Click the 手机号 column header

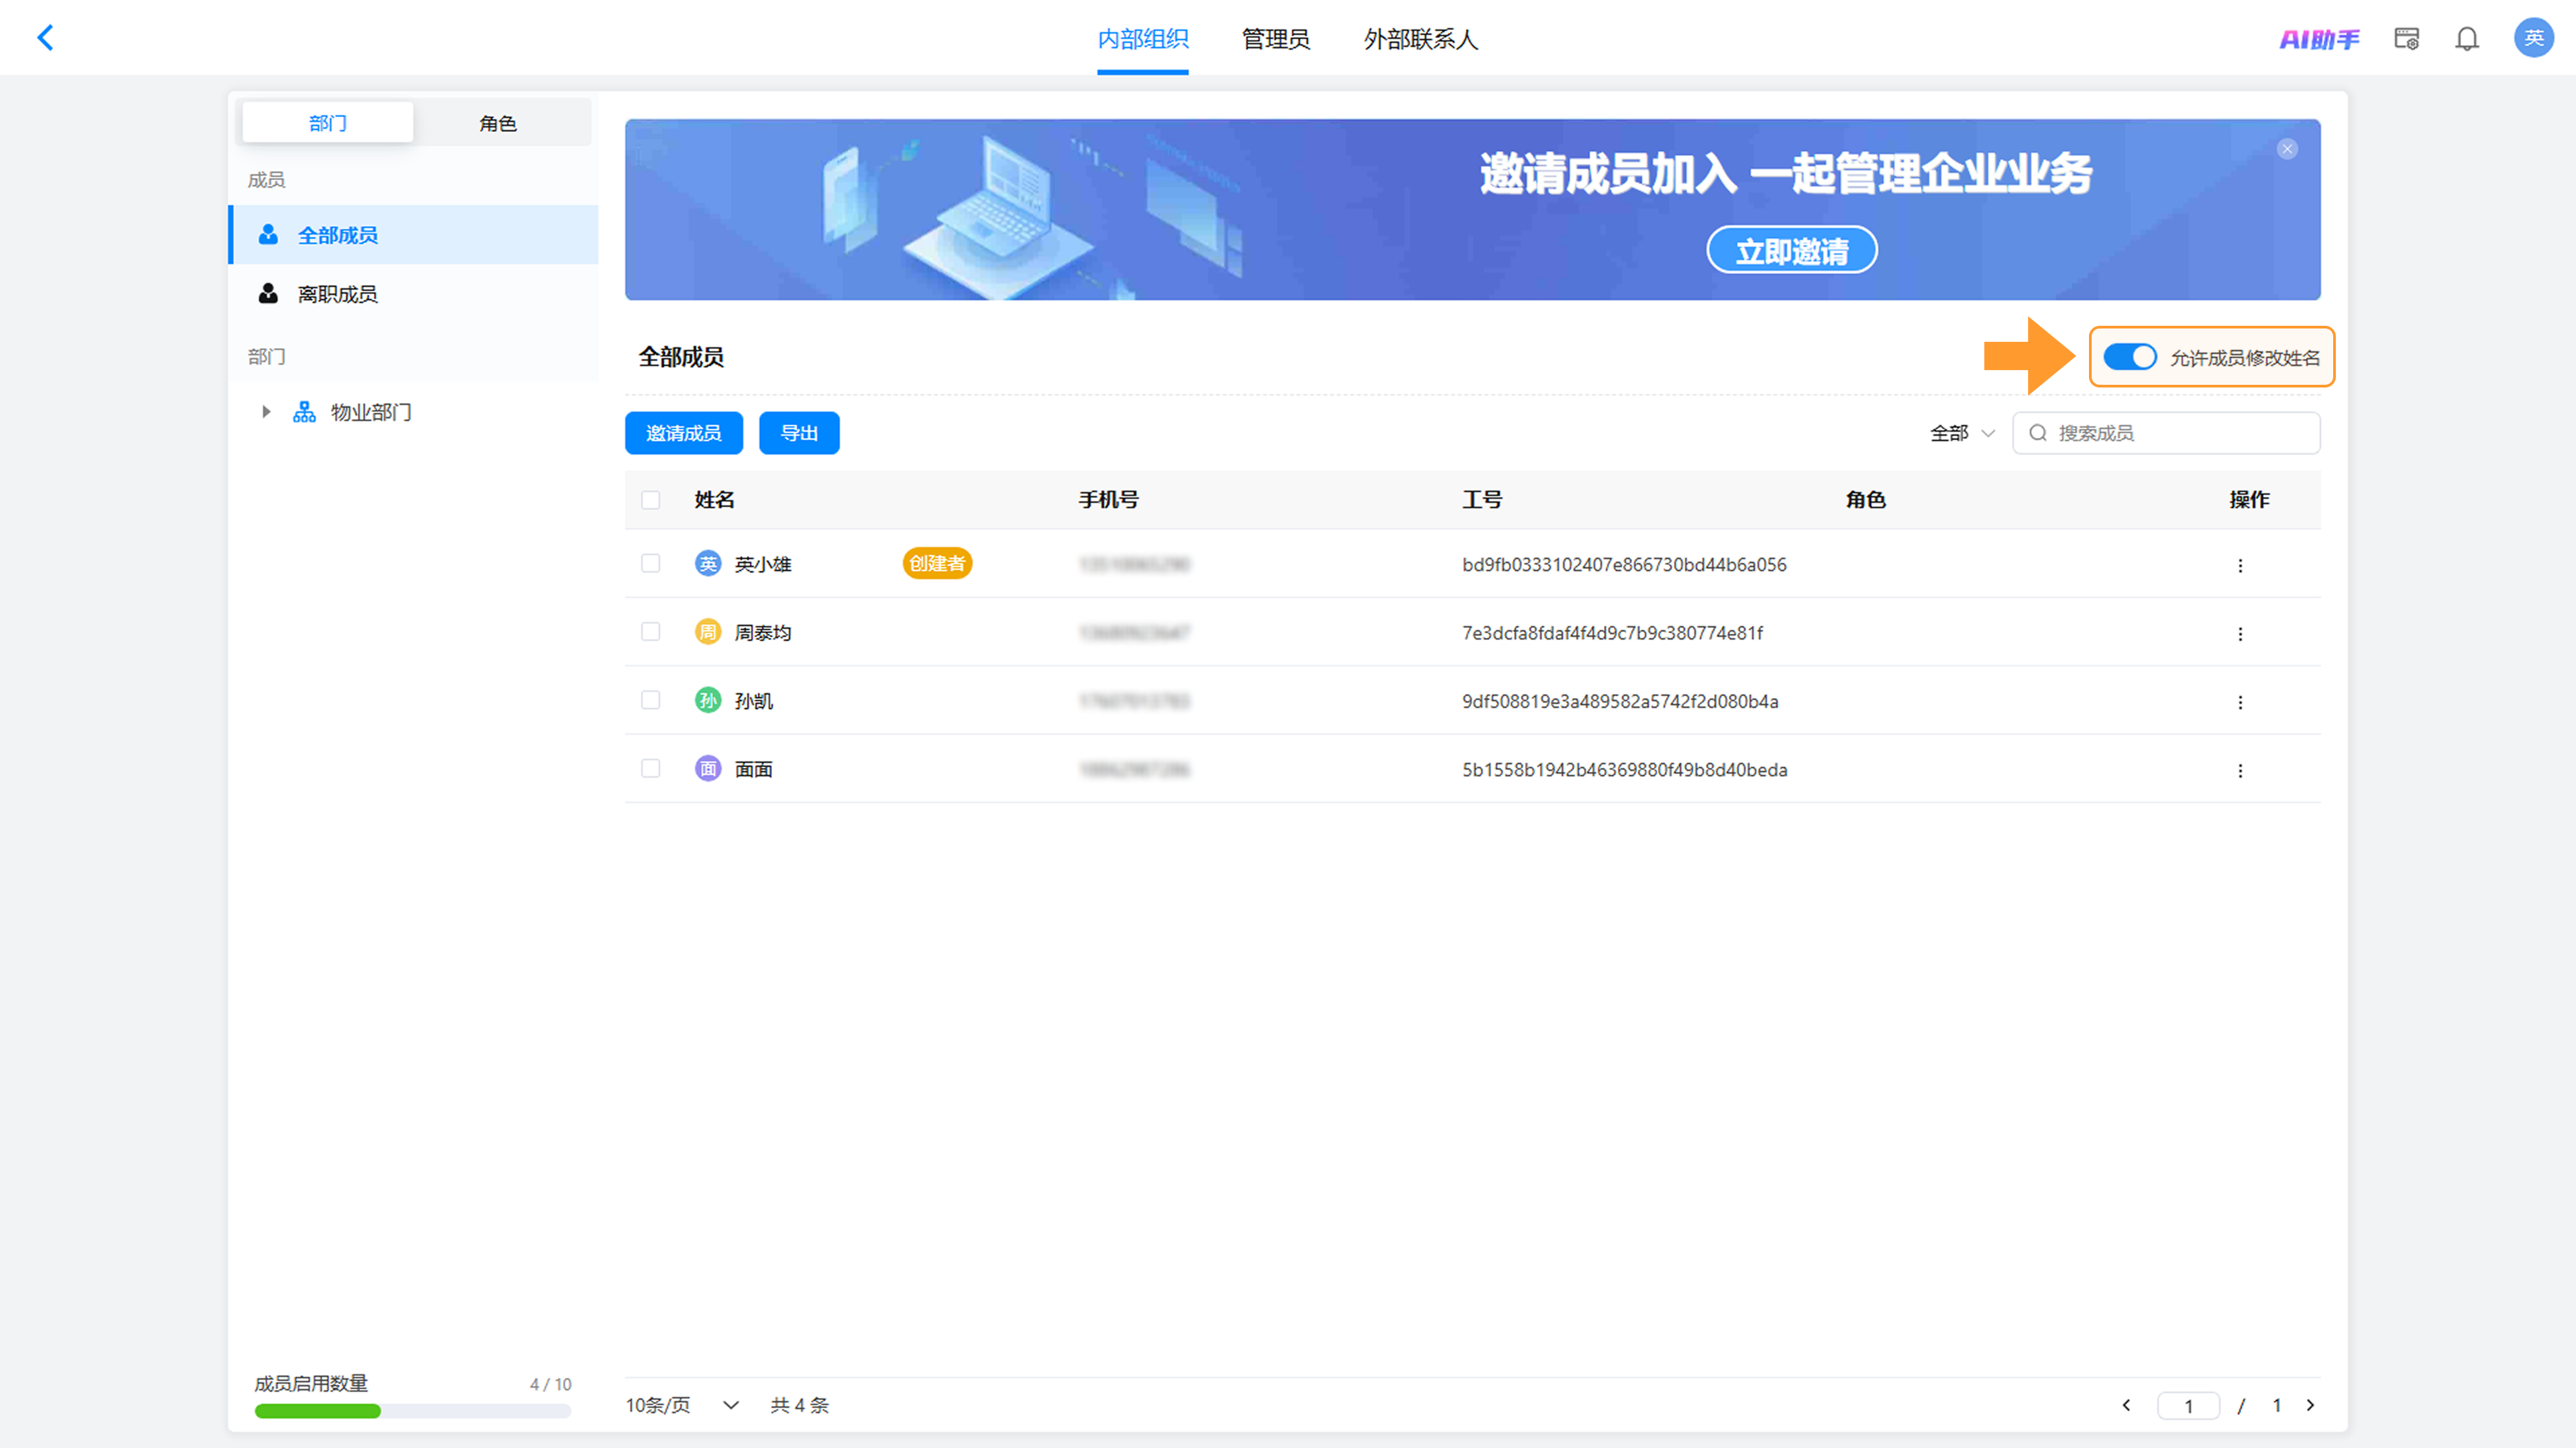pyautogui.click(x=1108, y=499)
